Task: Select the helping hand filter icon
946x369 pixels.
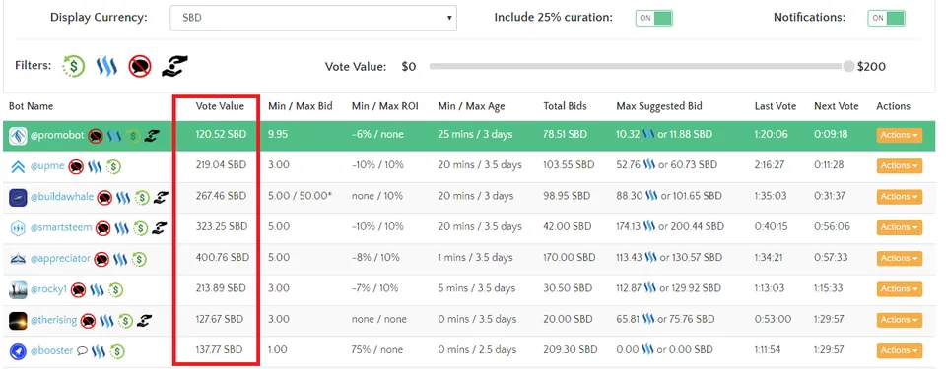Action: point(174,66)
